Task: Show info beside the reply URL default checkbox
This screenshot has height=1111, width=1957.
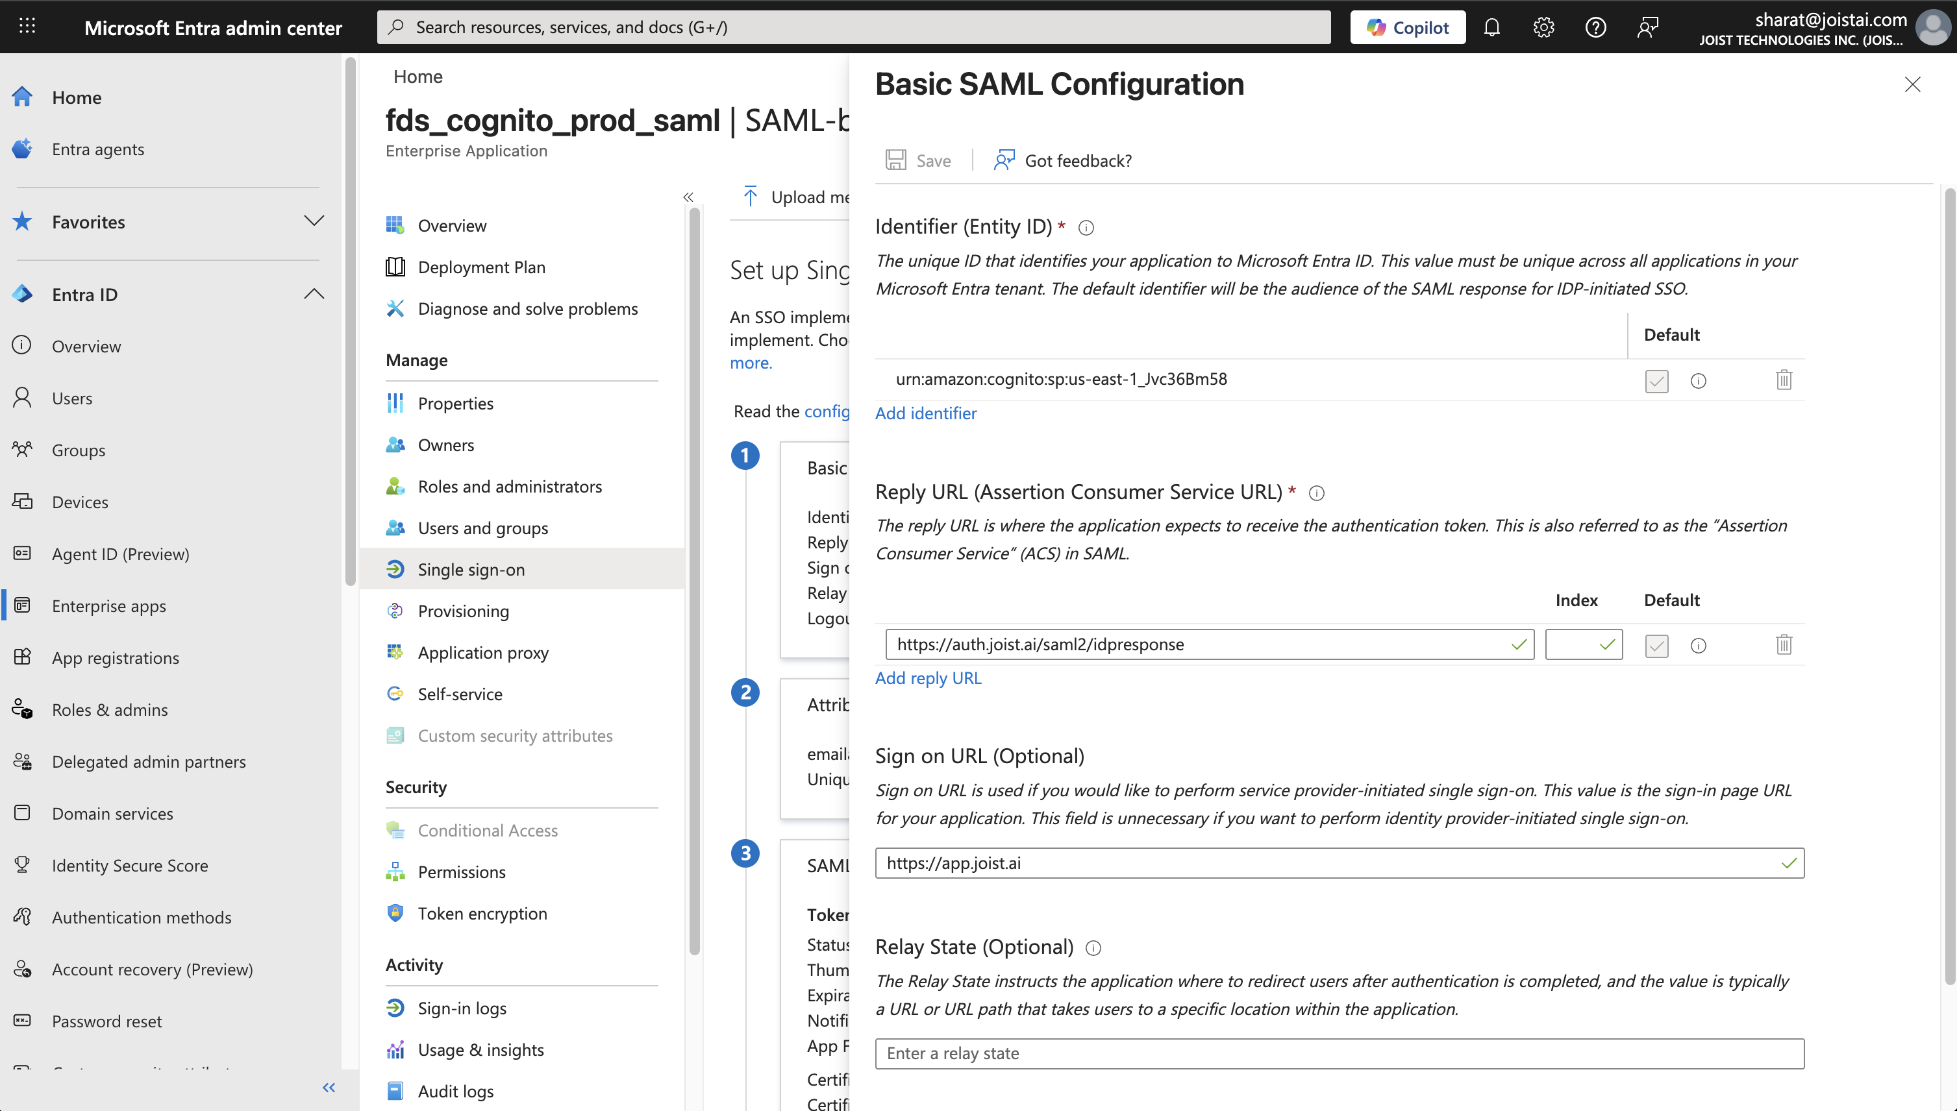Action: click(1699, 646)
